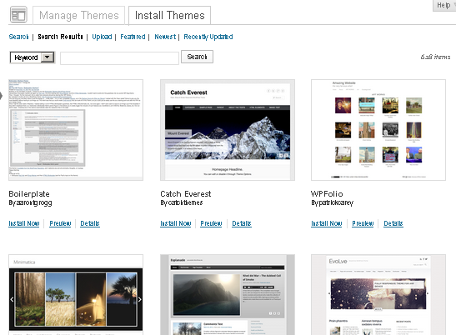Open the WPFolio screenshot thumbnail
Image resolution: width=456 pixels, height=335 pixels.
click(x=378, y=130)
